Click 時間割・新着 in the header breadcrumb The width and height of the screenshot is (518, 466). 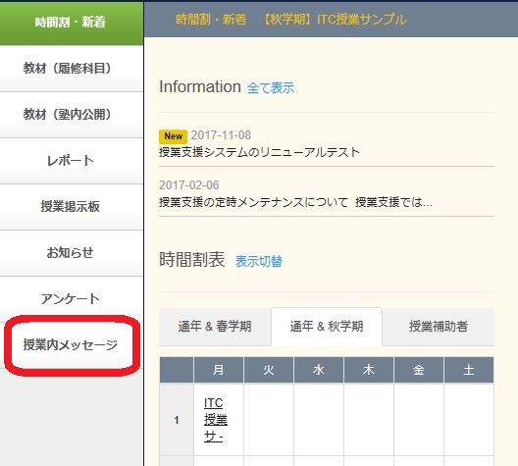tap(211, 20)
